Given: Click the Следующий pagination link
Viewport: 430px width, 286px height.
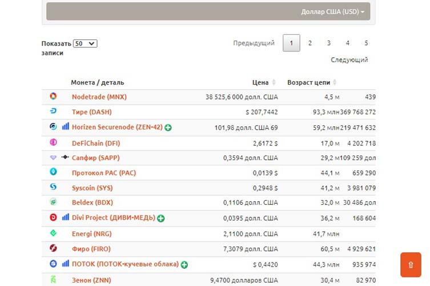Looking at the screenshot, I should pos(349,59).
